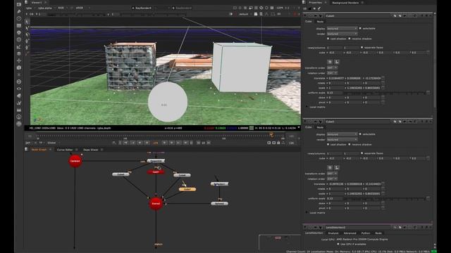451x253 pixels.
Task: Open the Keyer nodes menu (K icon)
Action: (x=19, y=46)
